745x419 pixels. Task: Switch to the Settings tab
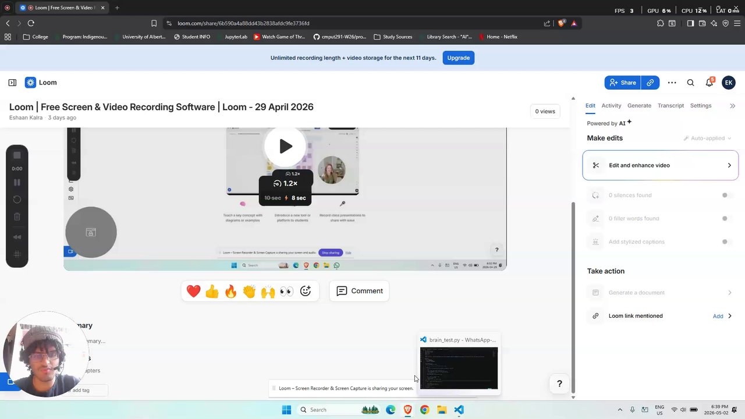click(701, 105)
